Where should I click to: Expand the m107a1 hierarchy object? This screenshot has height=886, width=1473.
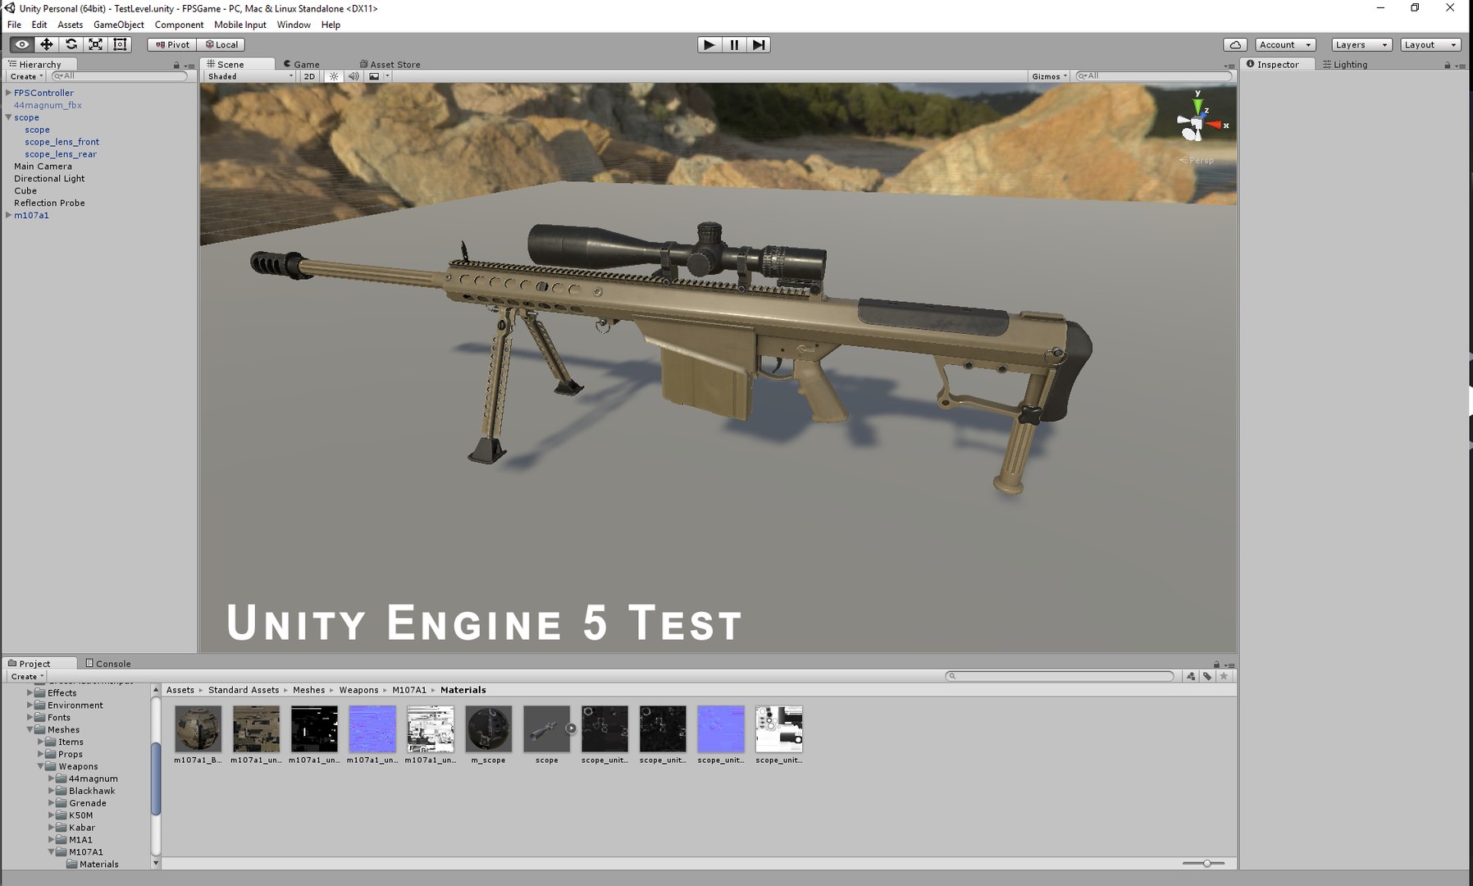(x=8, y=215)
